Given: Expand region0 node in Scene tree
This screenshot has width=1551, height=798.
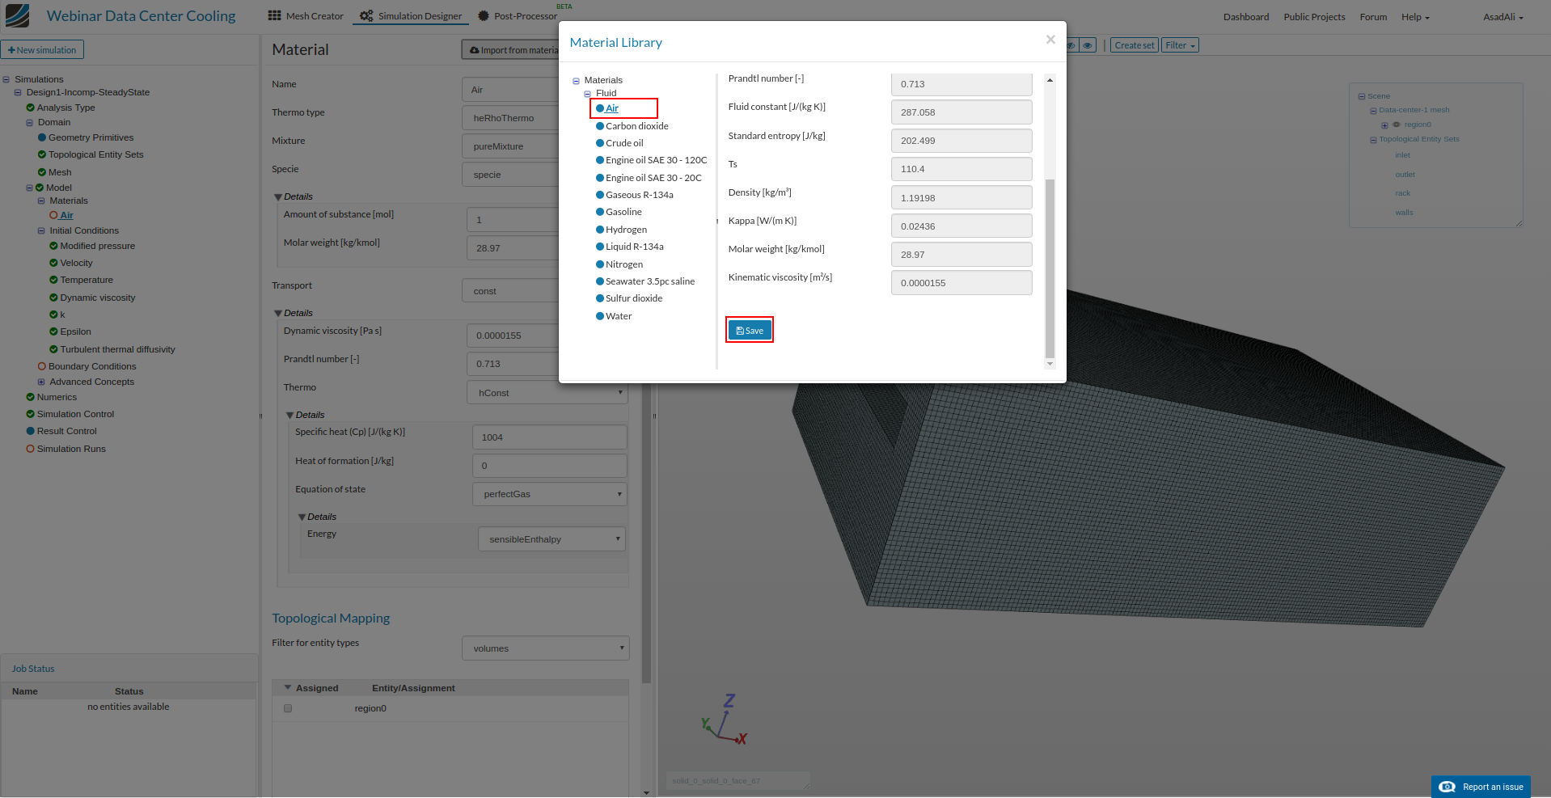Looking at the screenshot, I should pyautogui.click(x=1384, y=125).
